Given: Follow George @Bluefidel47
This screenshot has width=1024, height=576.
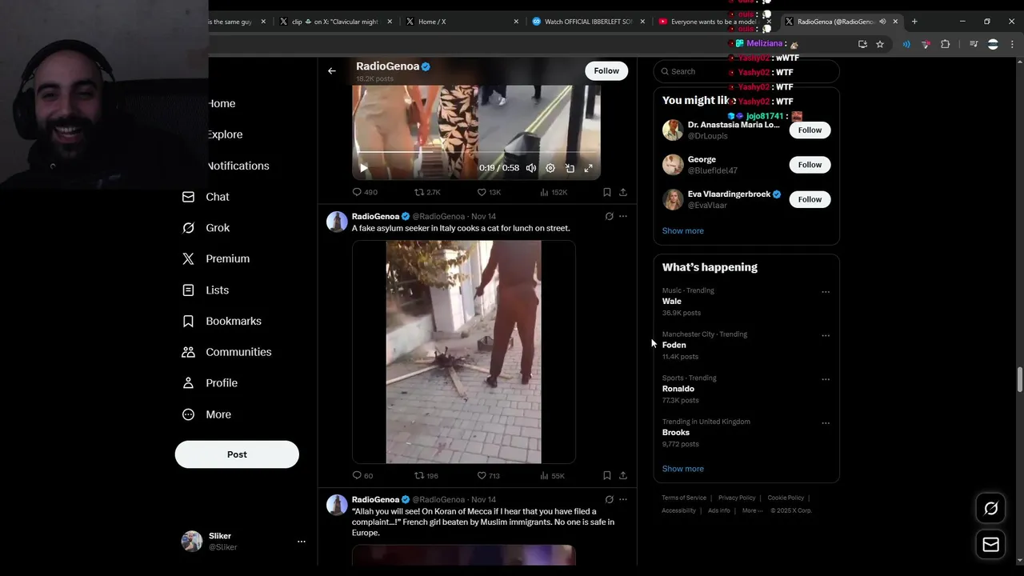Looking at the screenshot, I should pos(810,165).
